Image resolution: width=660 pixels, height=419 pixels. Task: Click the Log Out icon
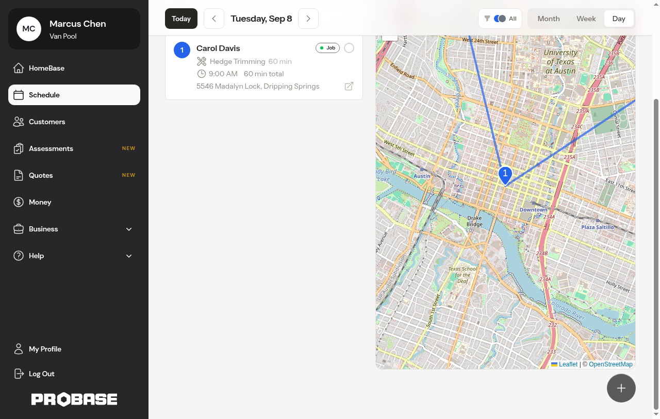(19, 374)
